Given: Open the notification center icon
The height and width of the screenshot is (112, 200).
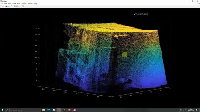Looking at the screenshot, I should (197, 110).
